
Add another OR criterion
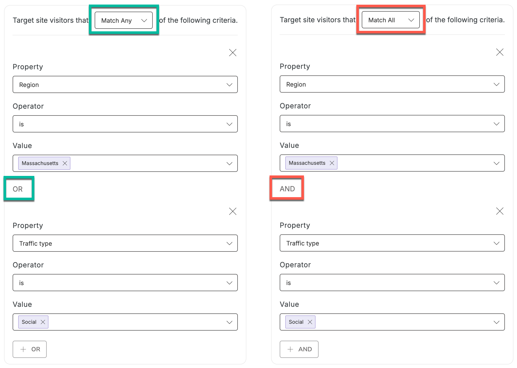click(x=30, y=349)
